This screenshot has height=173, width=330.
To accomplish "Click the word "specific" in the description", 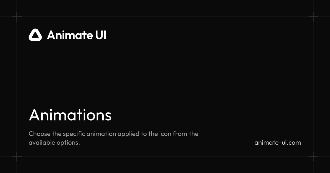I will pos(74,134).
